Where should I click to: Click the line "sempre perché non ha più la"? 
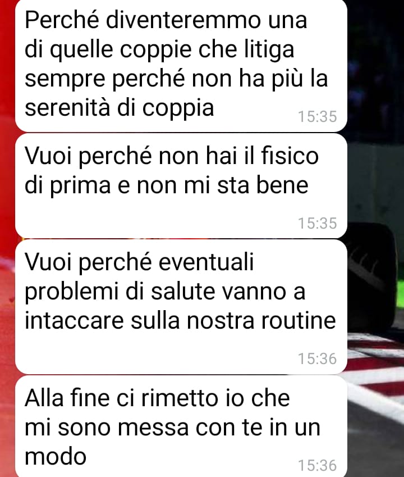(x=176, y=79)
